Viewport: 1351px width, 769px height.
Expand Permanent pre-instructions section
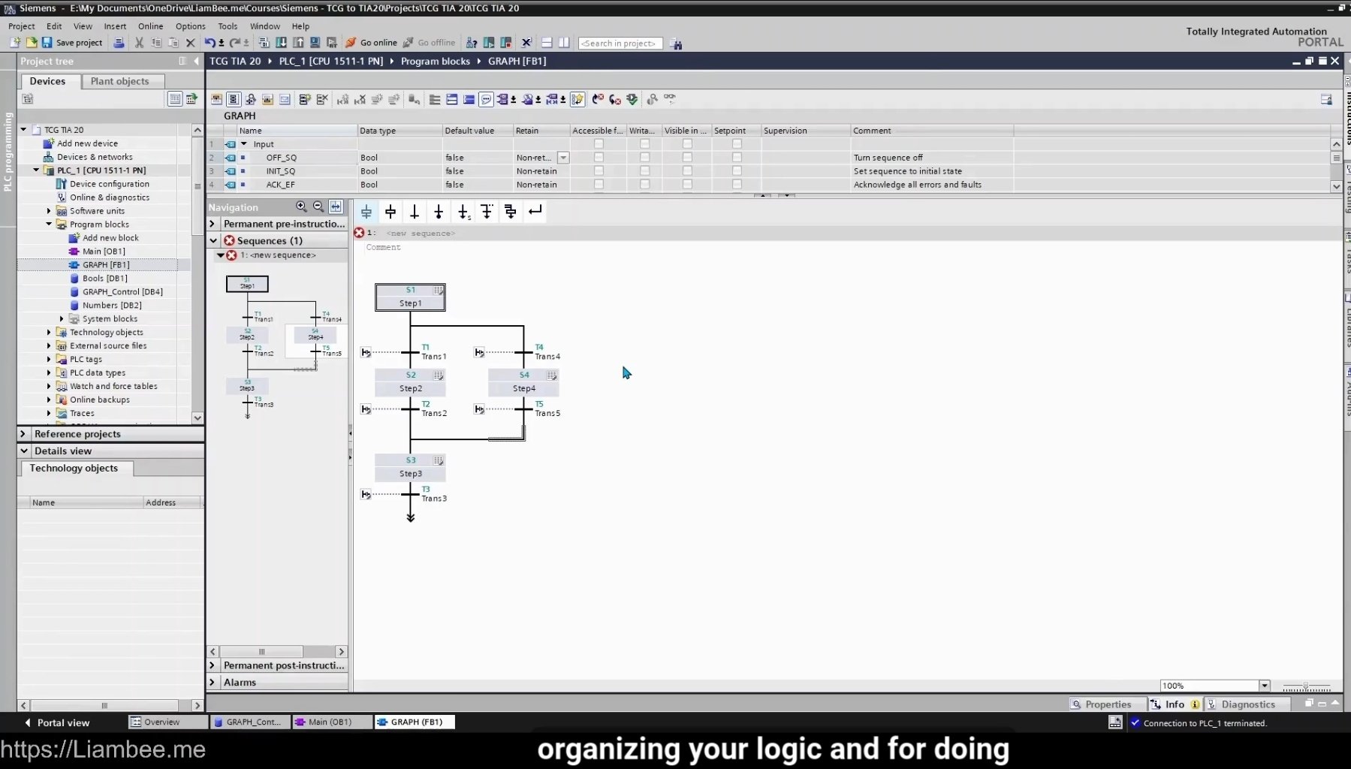tap(213, 224)
